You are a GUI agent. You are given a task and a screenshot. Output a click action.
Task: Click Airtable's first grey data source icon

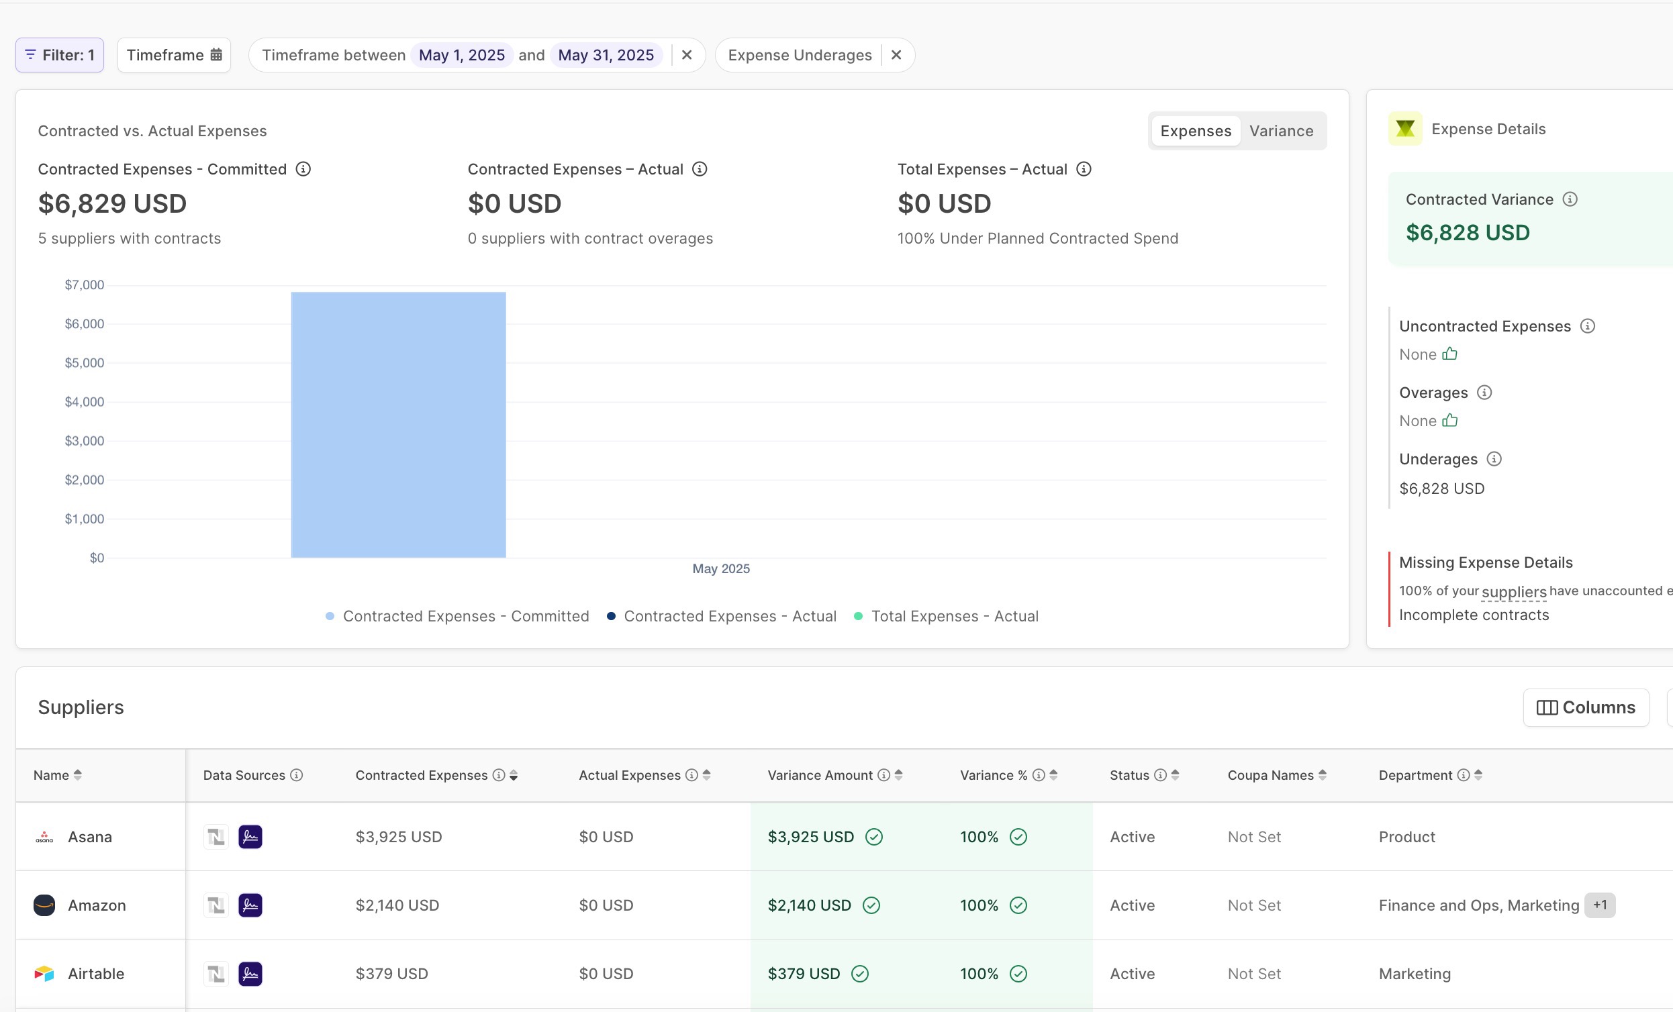point(216,974)
